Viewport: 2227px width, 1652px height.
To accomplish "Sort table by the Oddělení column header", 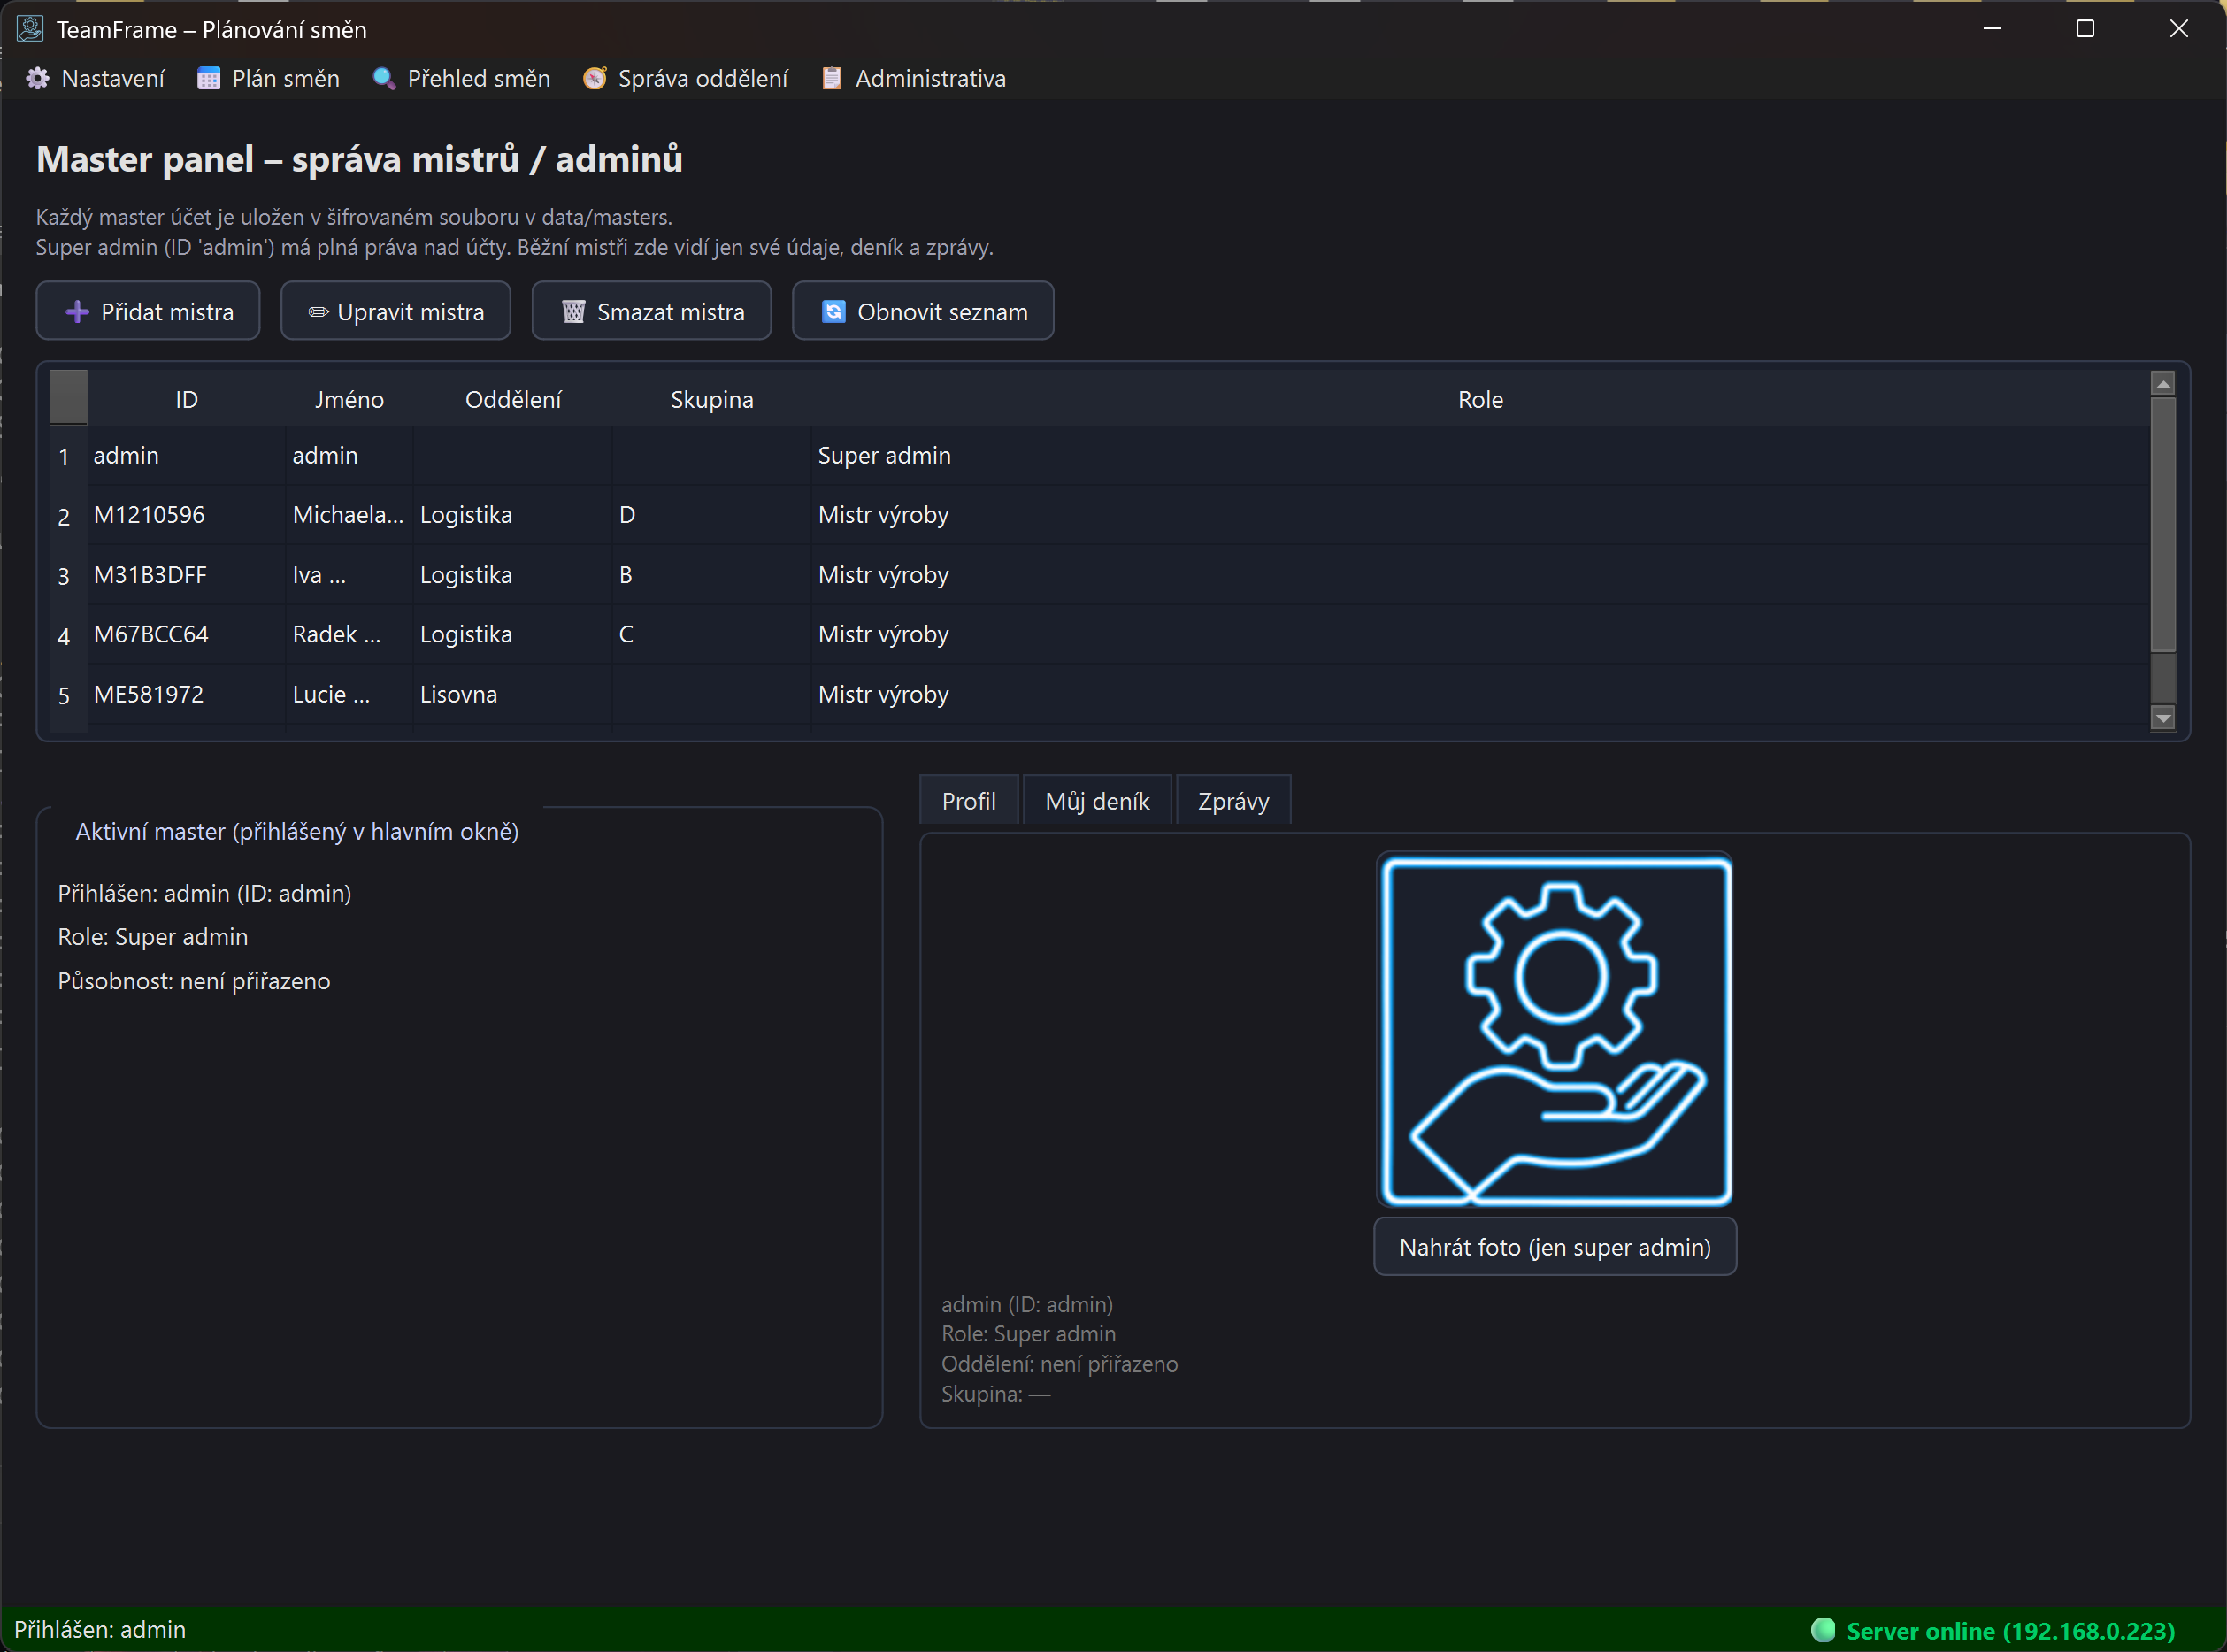I will pyautogui.click(x=512, y=400).
